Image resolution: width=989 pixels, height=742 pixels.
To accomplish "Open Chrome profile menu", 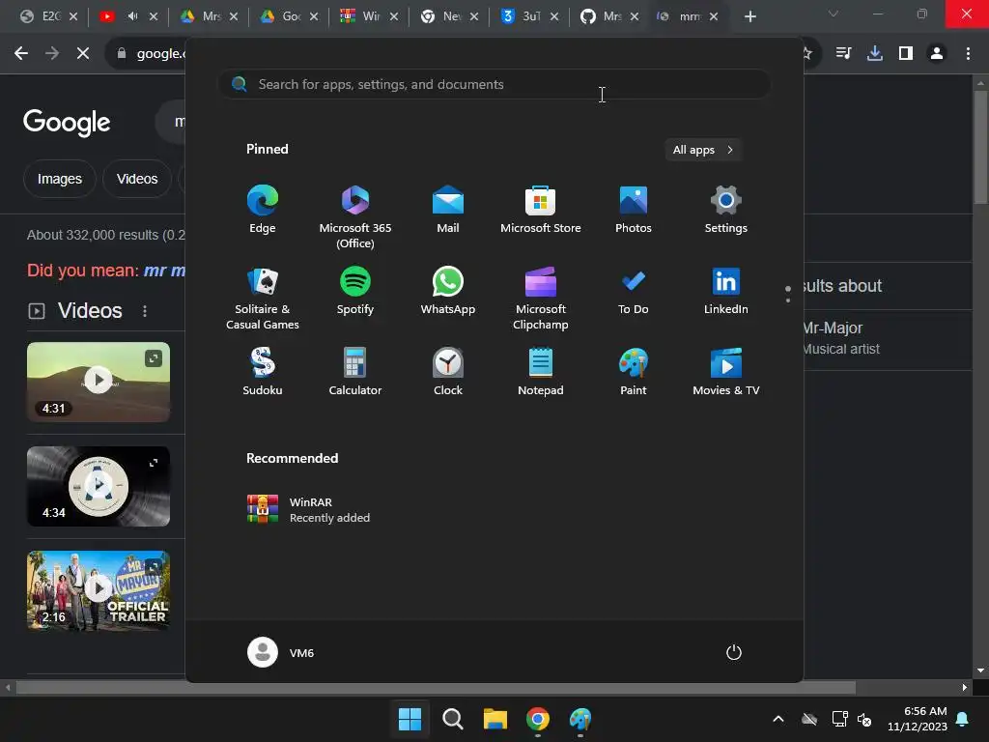I will click(x=937, y=54).
